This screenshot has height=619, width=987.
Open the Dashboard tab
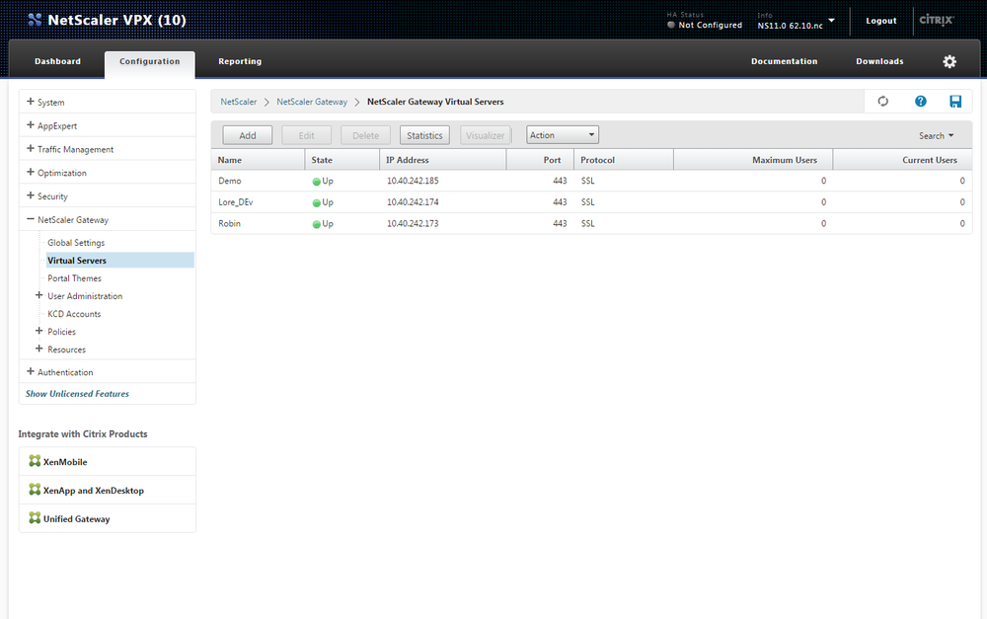click(x=56, y=60)
